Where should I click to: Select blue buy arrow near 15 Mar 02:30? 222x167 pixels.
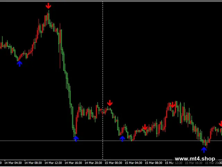pos(122,139)
